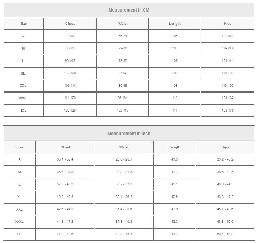The height and width of the screenshot is (243, 256).
Task: Select the hips cell reading 92-102
Action: [x=228, y=36]
